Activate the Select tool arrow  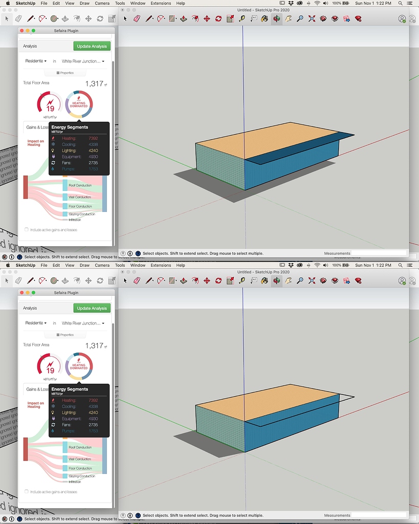[125, 19]
